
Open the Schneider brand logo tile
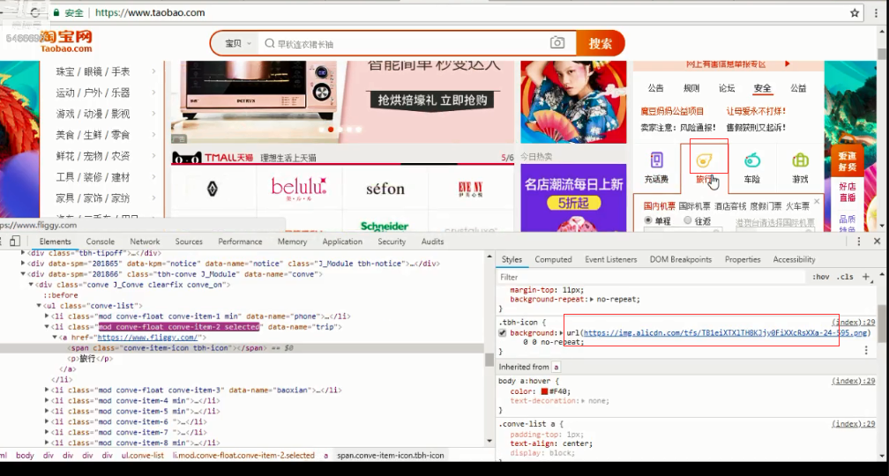(x=385, y=226)
